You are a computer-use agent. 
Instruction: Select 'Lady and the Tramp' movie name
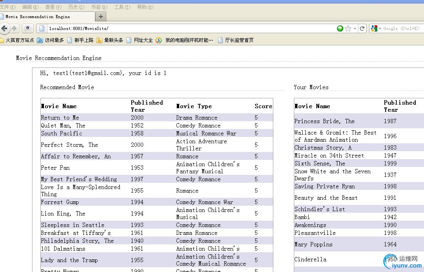70,260
